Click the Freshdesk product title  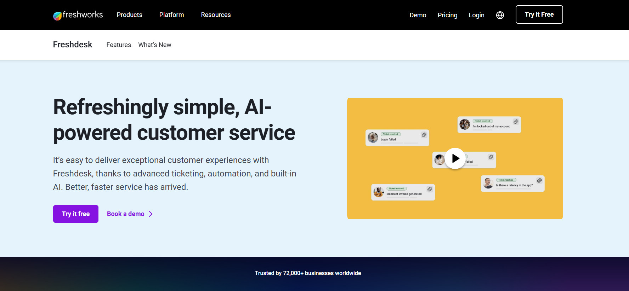[x=73, y=45]
